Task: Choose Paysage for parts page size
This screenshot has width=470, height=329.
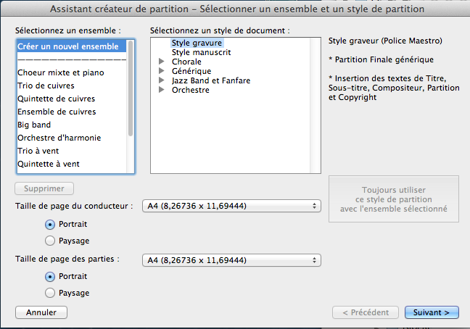Action: coord(49,293)
